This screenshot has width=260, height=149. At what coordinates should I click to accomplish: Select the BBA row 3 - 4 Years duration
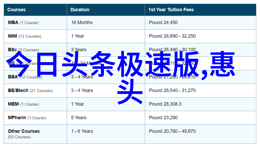(82, 77)
